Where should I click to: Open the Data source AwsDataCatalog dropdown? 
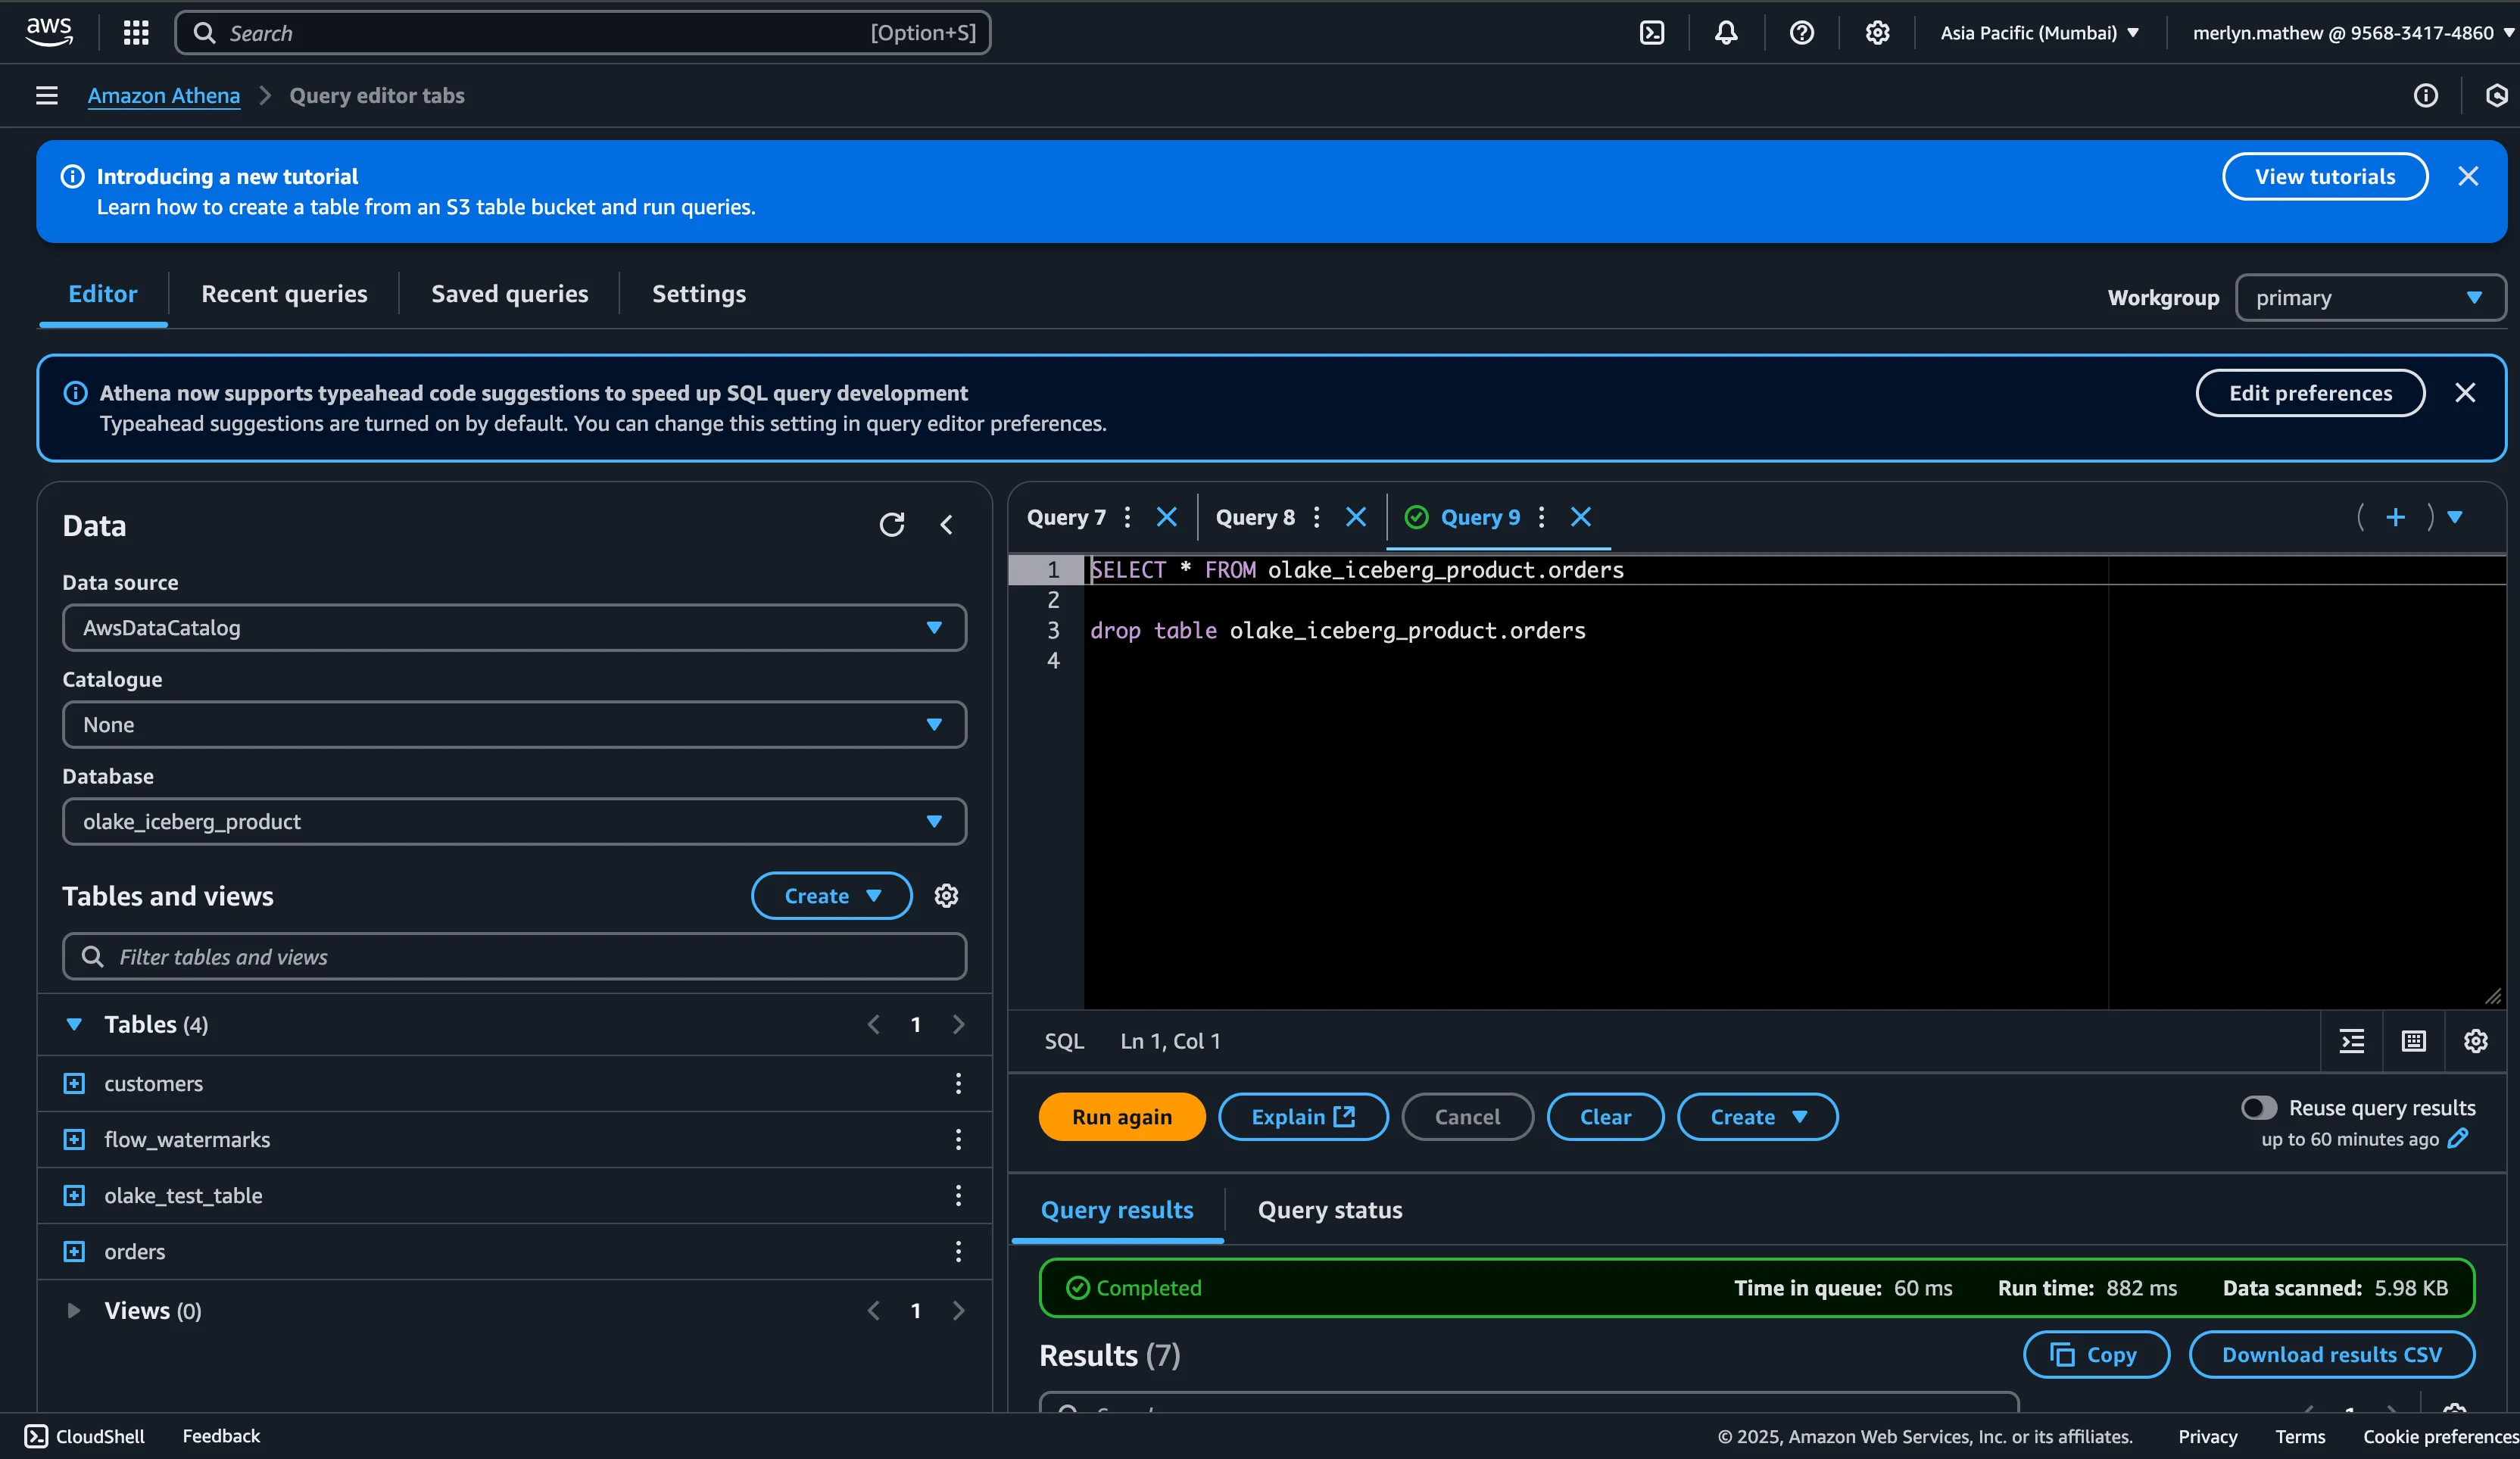(x=514, y=628)
